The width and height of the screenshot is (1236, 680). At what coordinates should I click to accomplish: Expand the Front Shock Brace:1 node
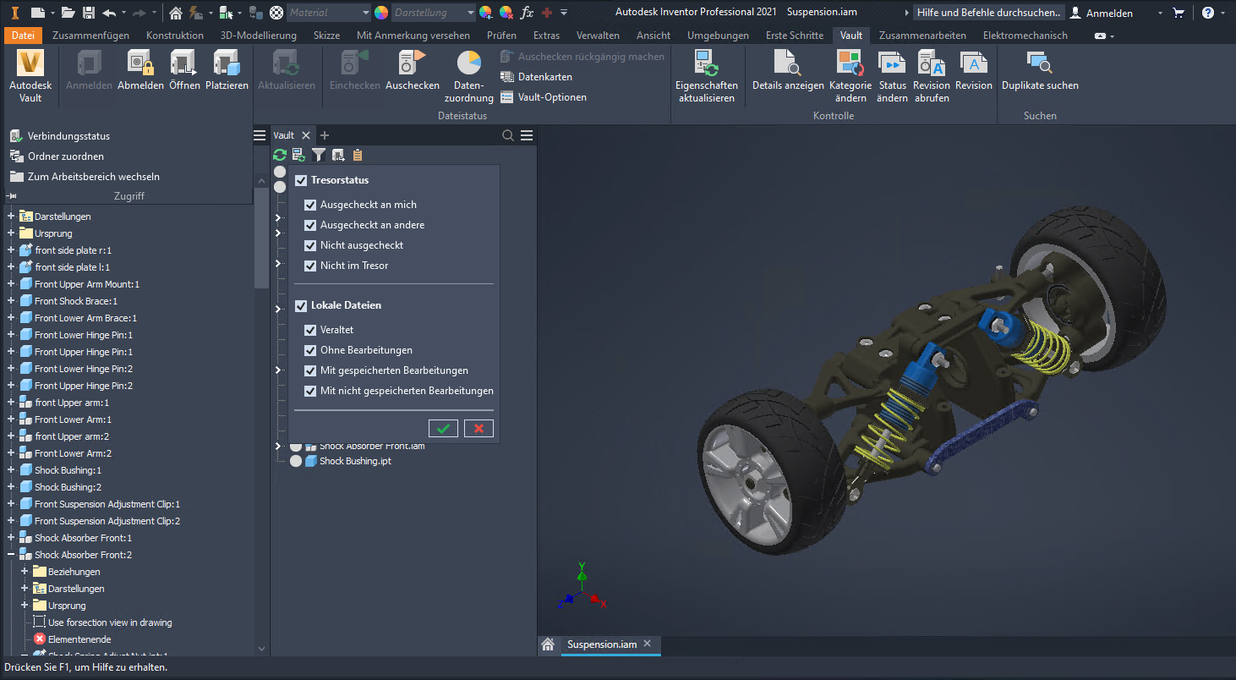click(11, 301)
